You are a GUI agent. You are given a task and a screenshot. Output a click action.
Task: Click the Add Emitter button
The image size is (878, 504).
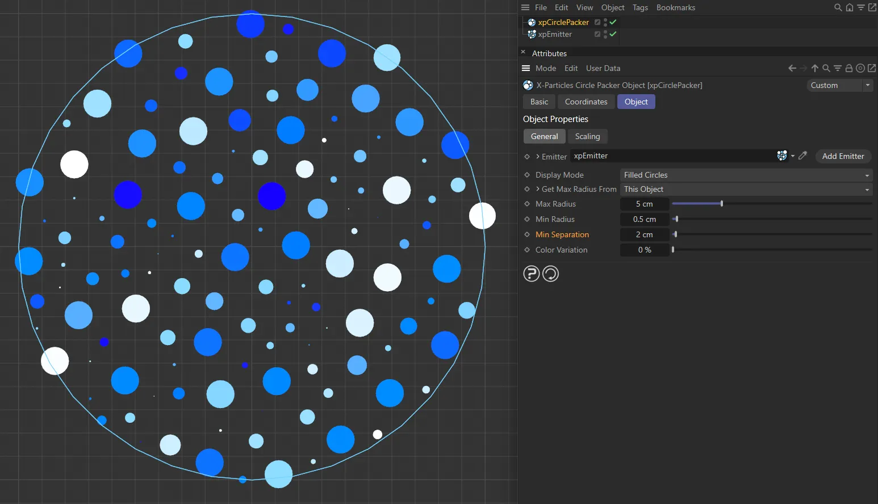pyautogui.click(x=843, y=156)
